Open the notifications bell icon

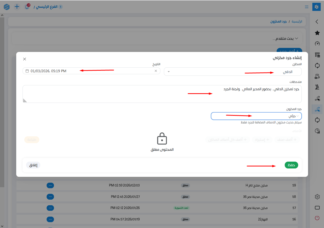pos(27,7)
